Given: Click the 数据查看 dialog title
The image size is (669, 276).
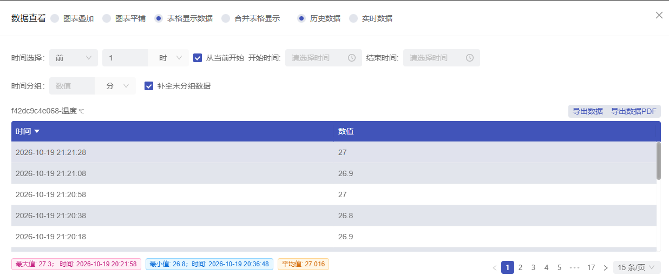Looking at the screenshot, I should 29,18.
